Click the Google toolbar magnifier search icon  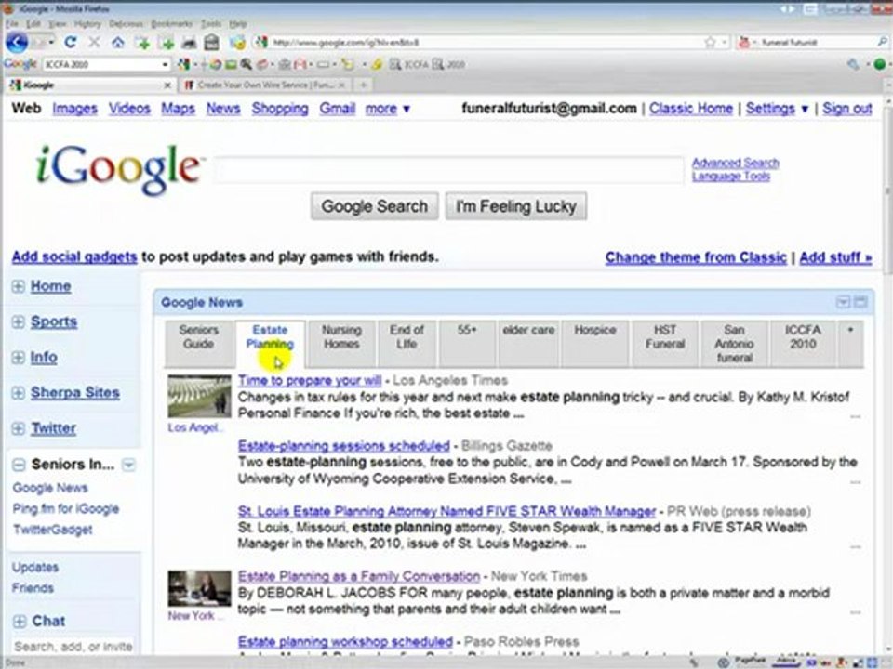tap(247, 64)
